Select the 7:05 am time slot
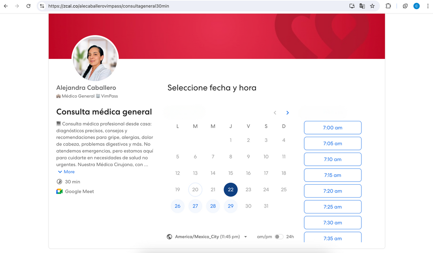 [333, 143]
